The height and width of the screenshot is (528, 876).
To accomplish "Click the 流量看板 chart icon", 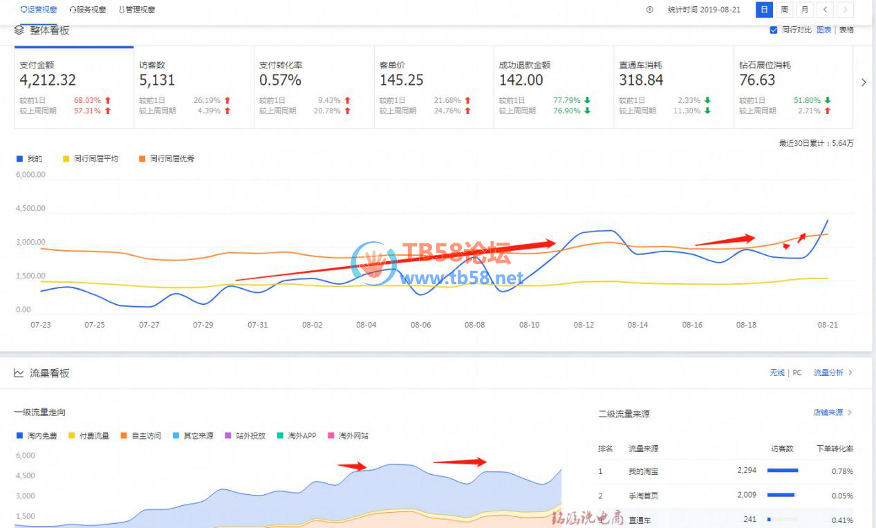I will tap(19, 373).
